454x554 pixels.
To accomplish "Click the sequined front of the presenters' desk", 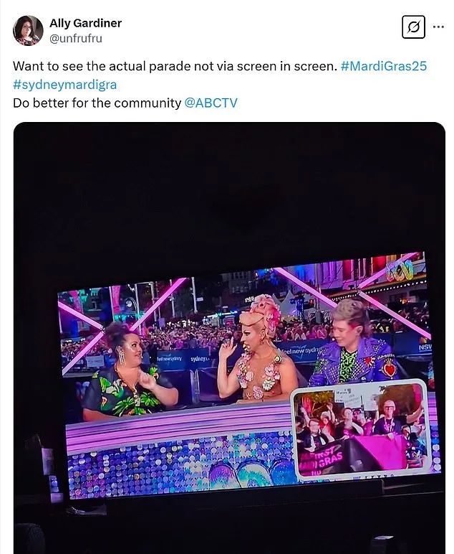I will click(180, 464).
